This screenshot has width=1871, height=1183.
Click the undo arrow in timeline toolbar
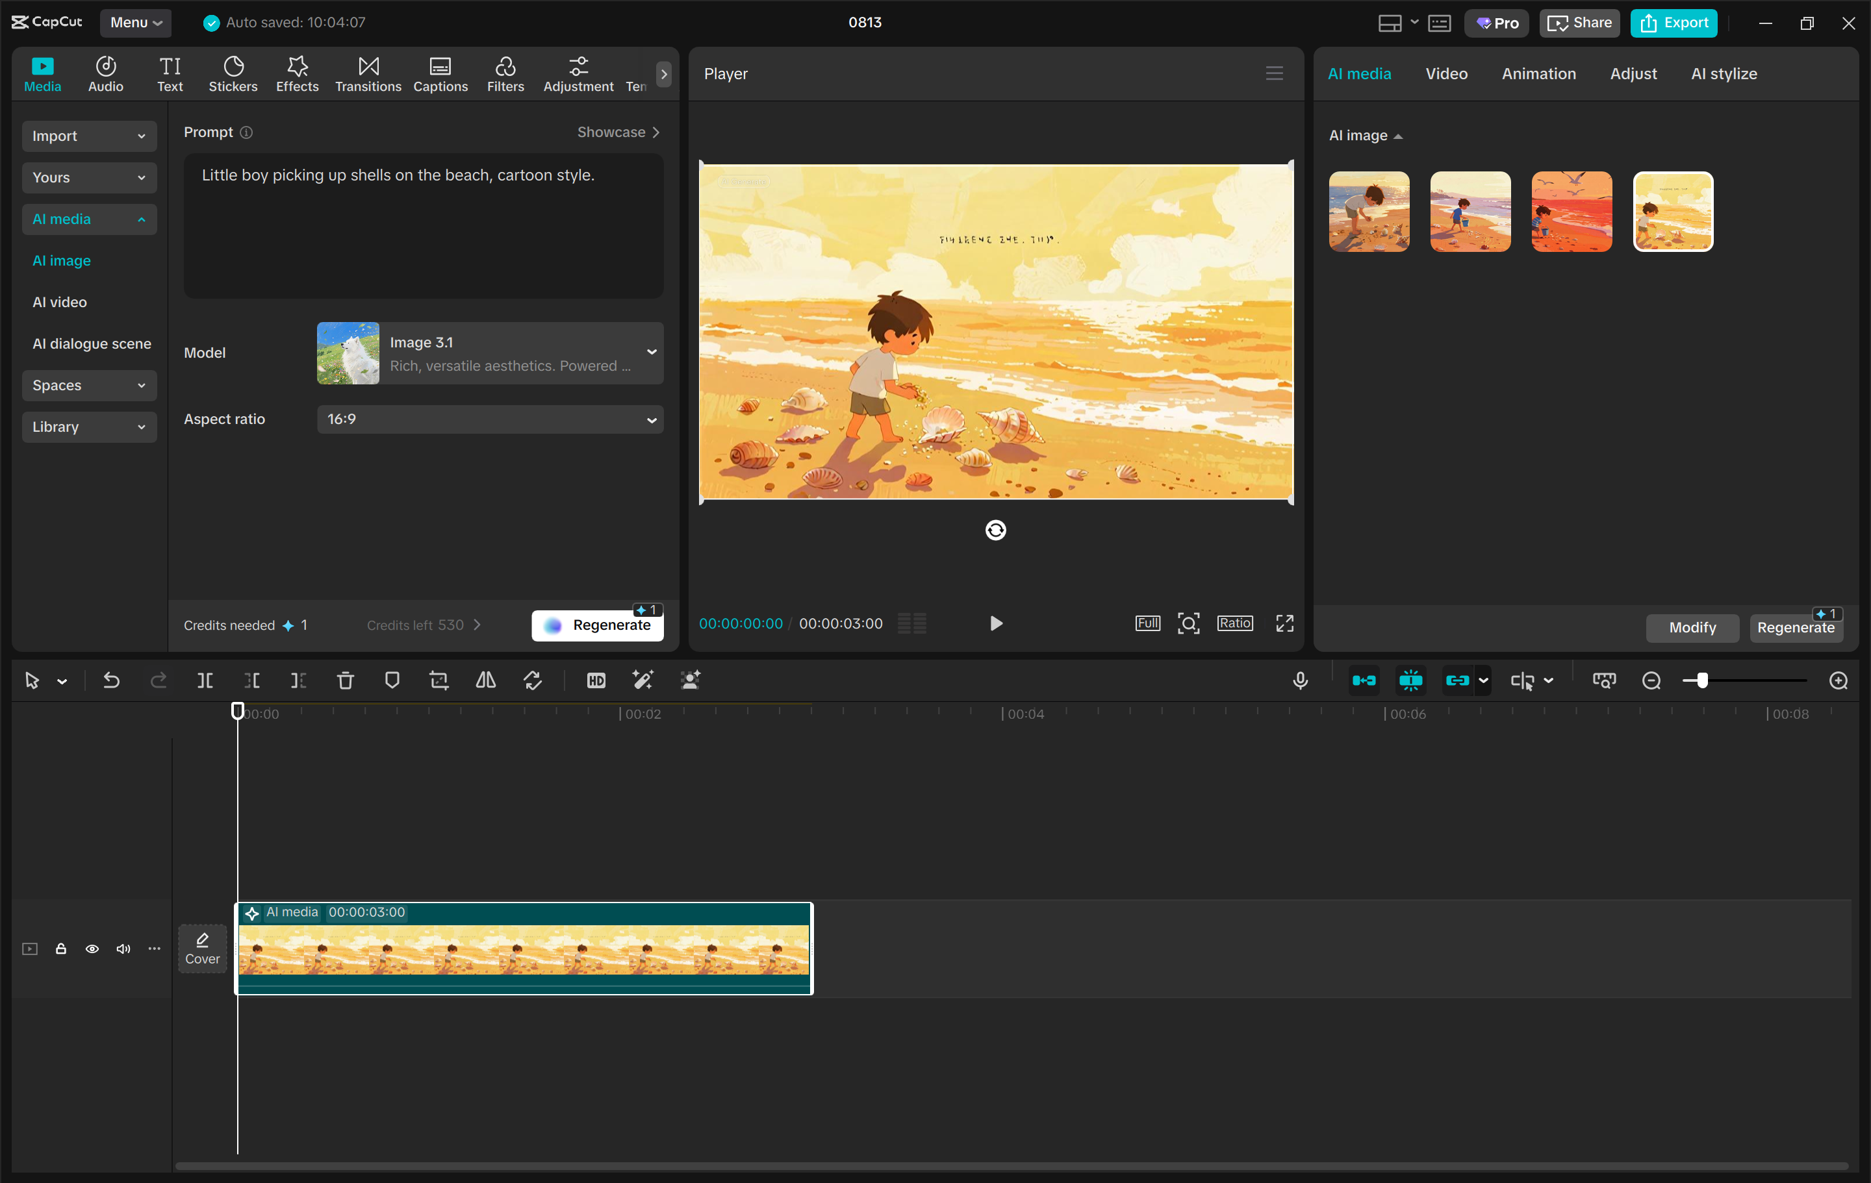pyautogui.click(x=111, y=680)
